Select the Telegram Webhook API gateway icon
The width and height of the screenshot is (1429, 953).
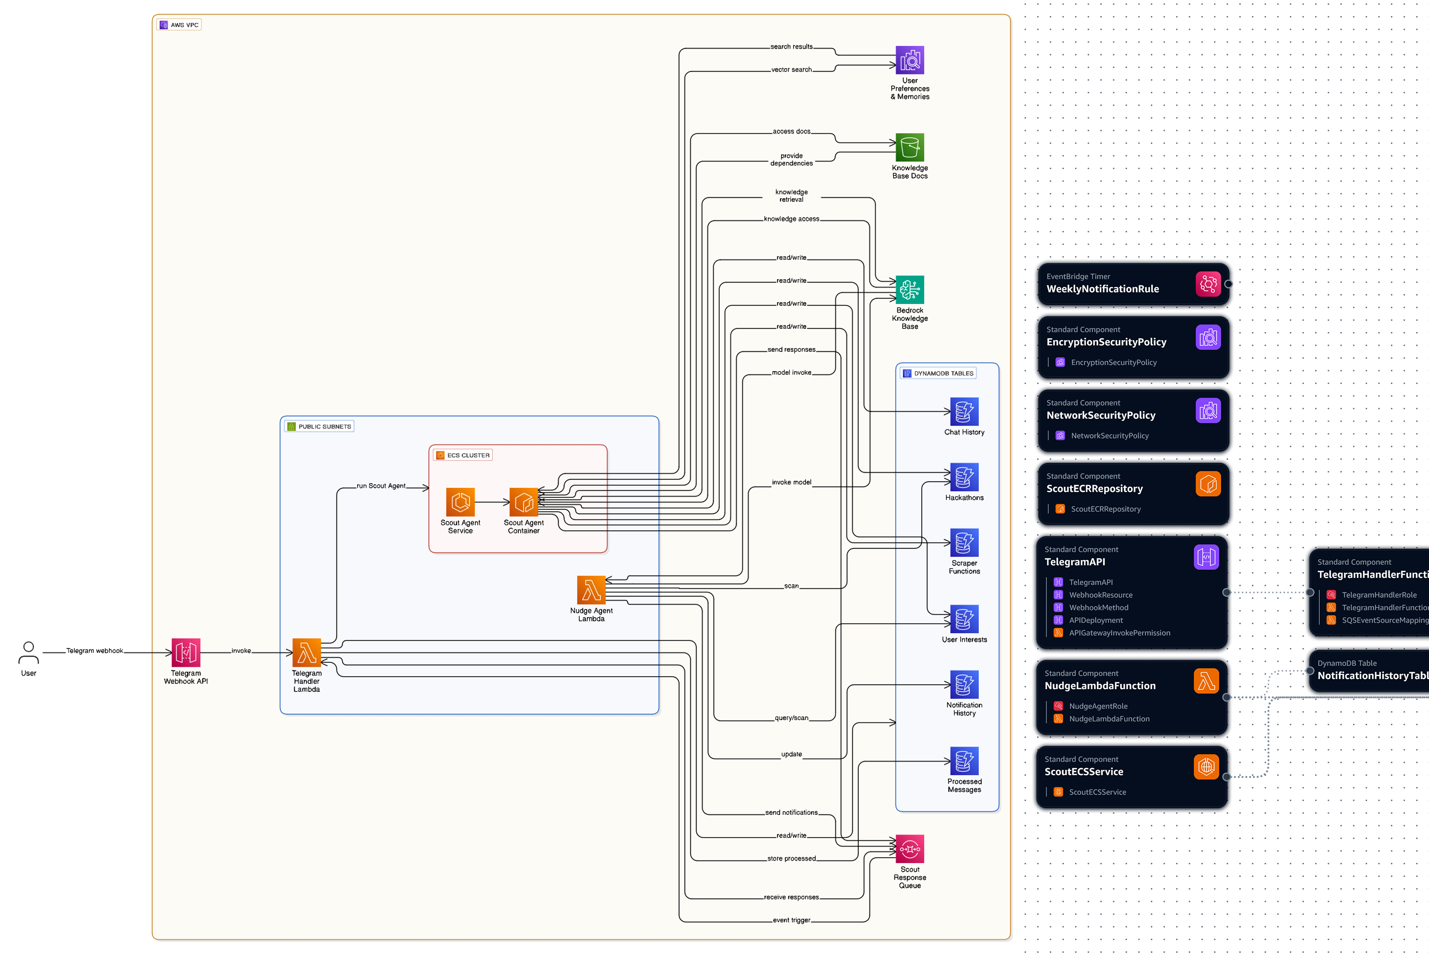tap(186, 653)
